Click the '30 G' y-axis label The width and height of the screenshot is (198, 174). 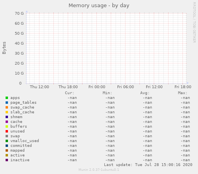tap(19, 53)
